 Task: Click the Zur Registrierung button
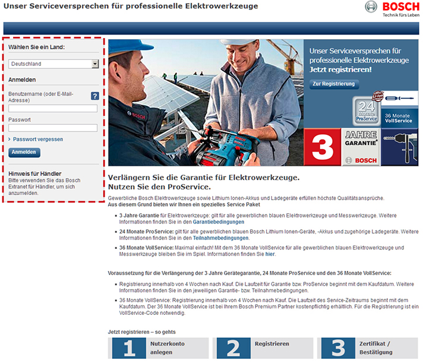point(334,84)
